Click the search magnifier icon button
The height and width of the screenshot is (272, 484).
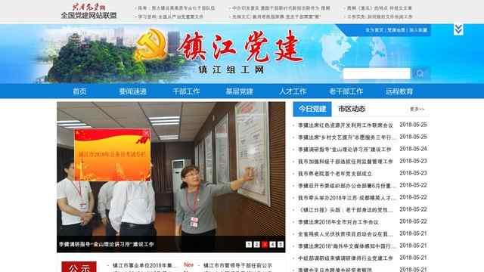click(x=420, y=73)
